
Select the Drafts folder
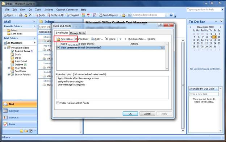click(16, 54)
